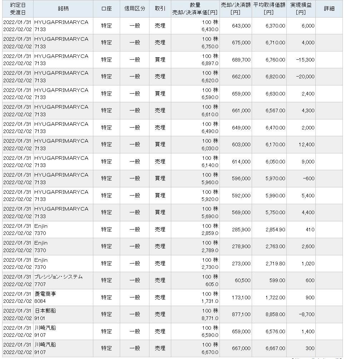The height and width of the screenshot is (359, 345).
Task: Click the 実現損益[円] column header
Action: click(301, 9)
